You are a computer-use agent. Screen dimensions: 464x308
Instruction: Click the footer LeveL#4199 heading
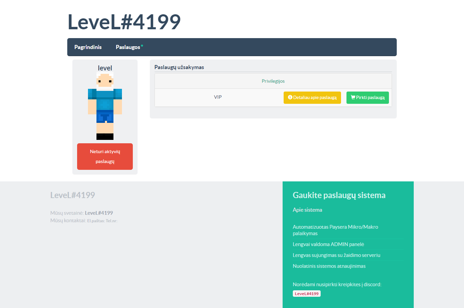click(73, 195)
